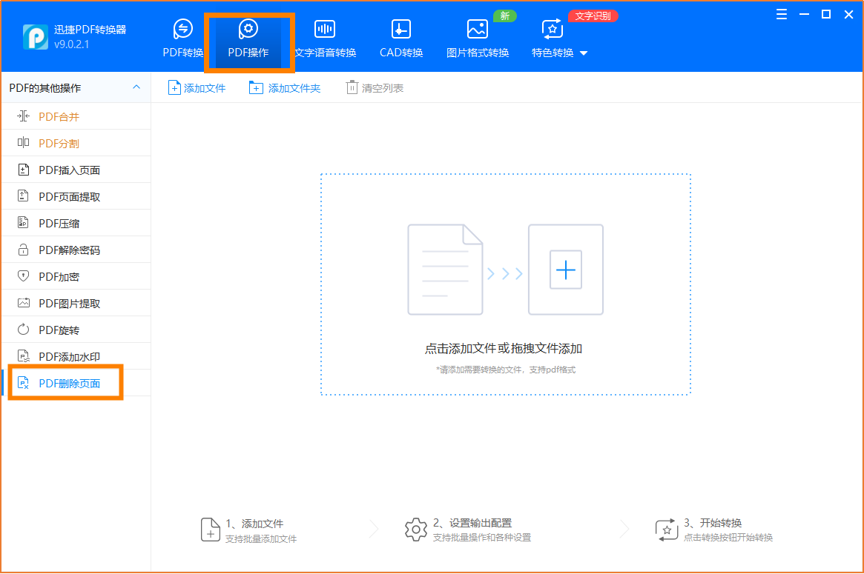Click the 添加文件 plus-page icon
This screenshot has height=574, width=864.
click(x=174, y=88)
